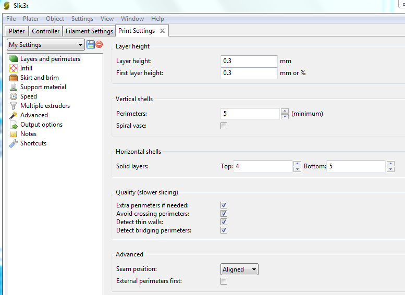The image size is (405, 295).
Task: Click the Shortcuts wrench icon
Action: coord(14,143)
